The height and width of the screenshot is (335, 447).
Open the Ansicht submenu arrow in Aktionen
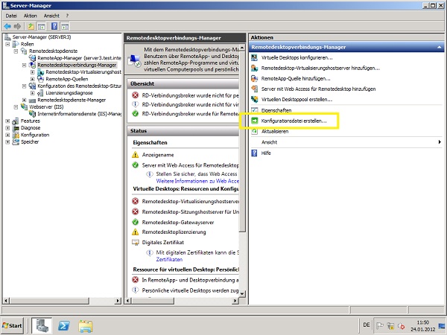[x=440, y=142]
